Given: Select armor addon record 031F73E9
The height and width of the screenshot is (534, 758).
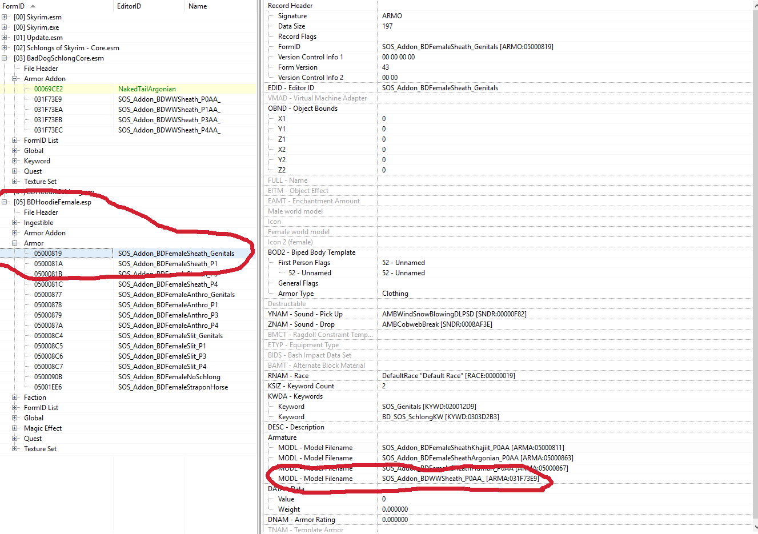Looking at the screenshot, I should [x=128, y=99].
